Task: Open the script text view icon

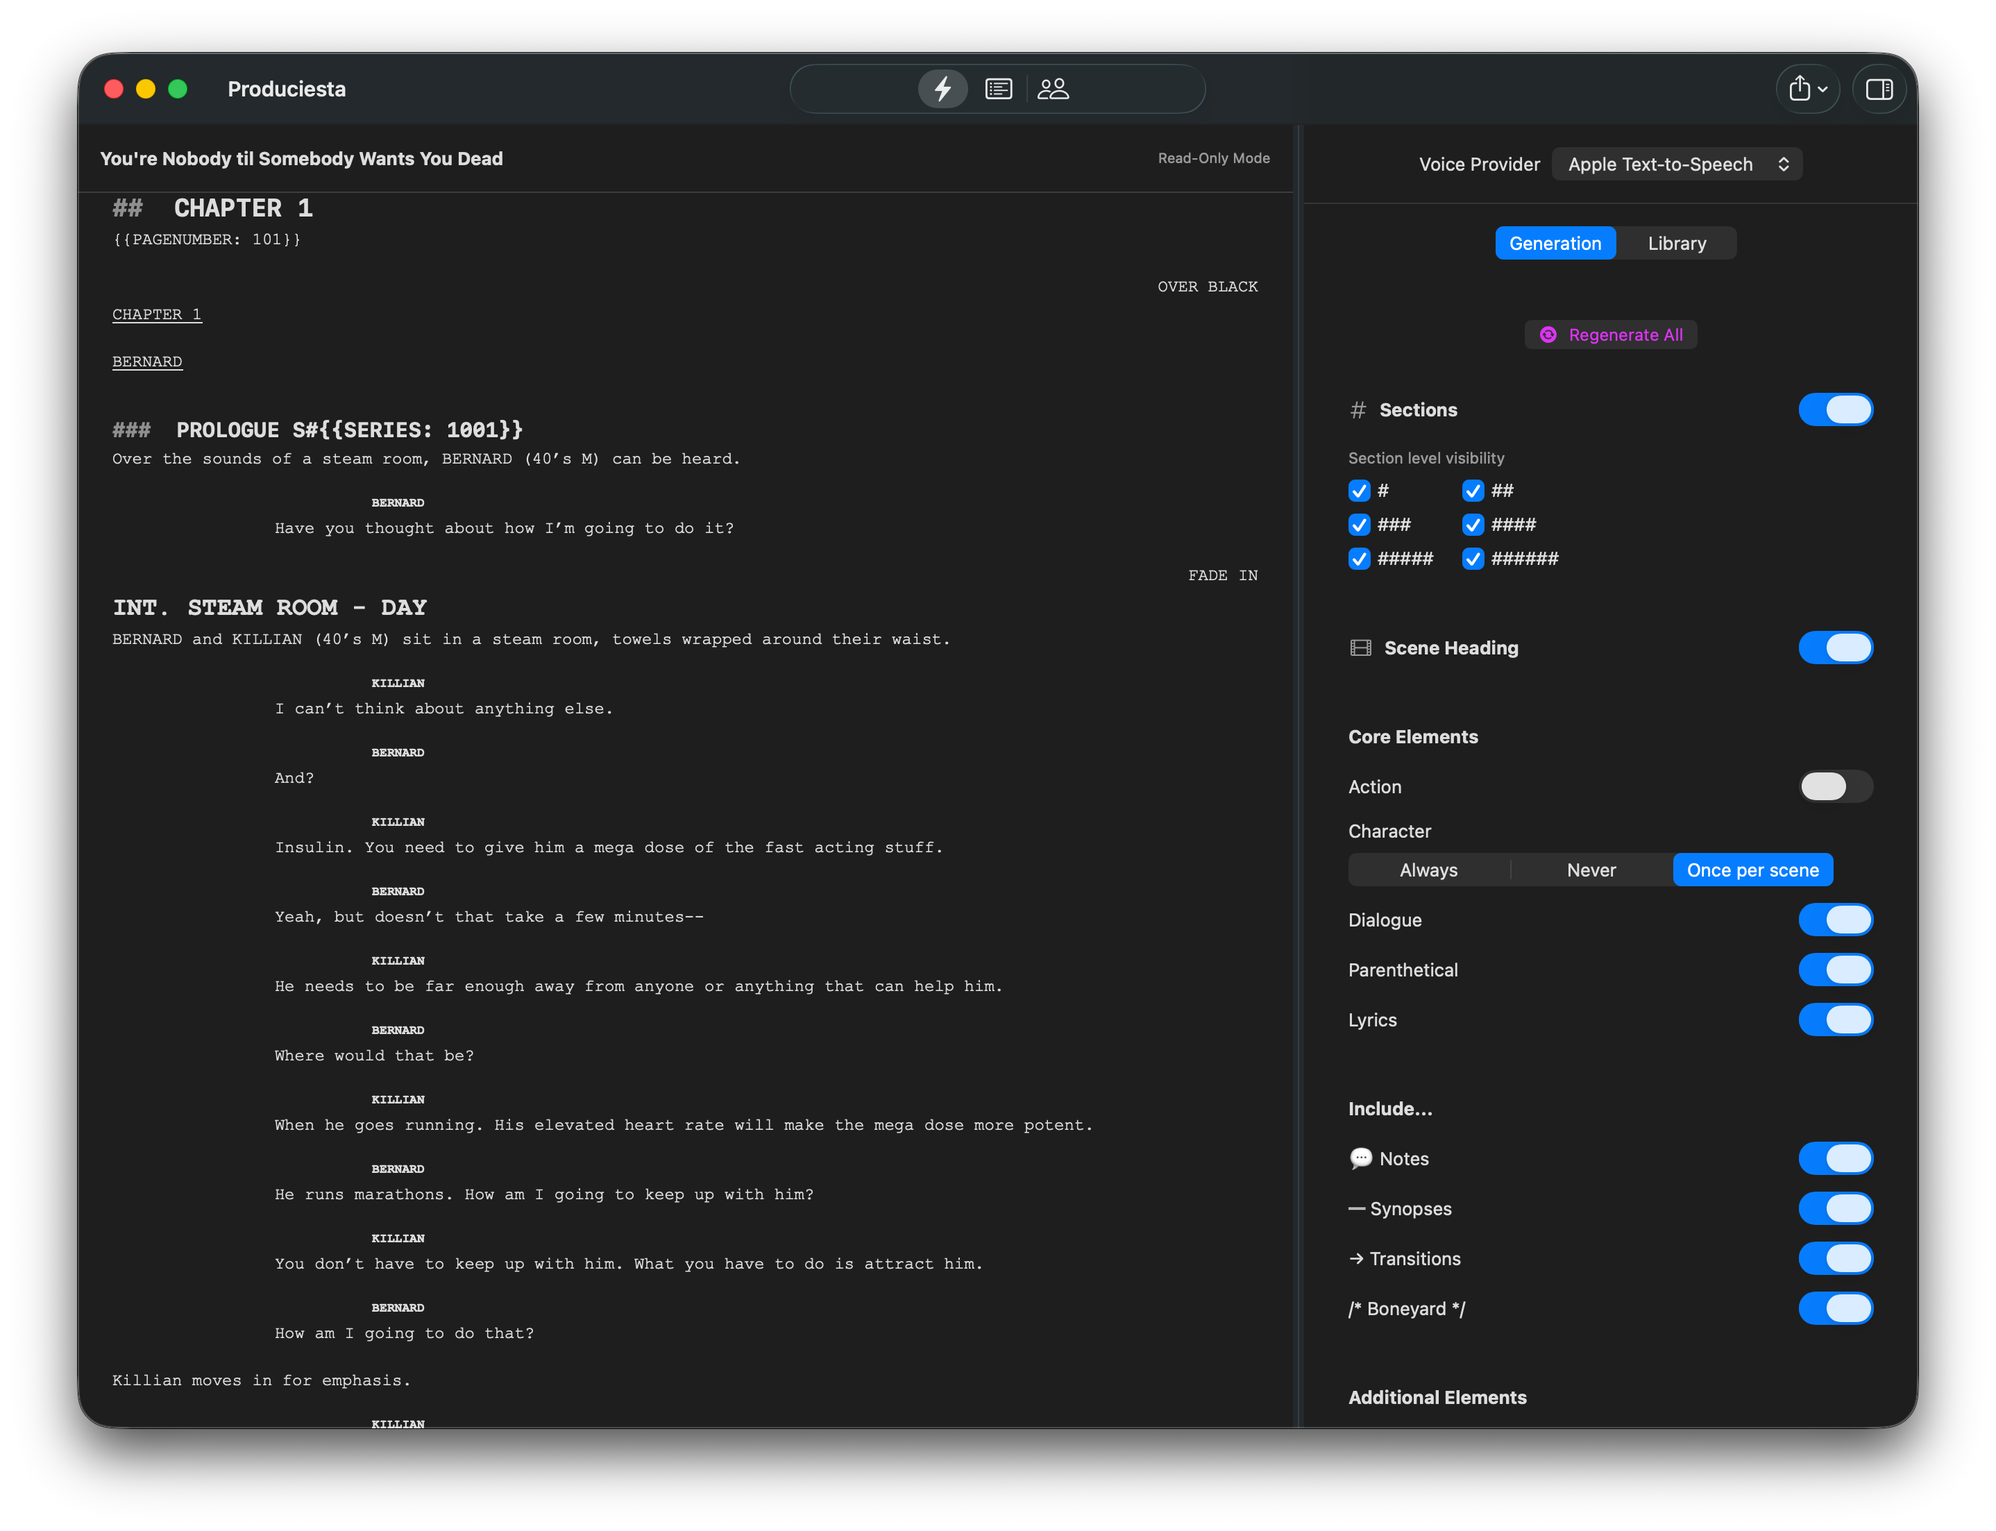Action: tap(999, 88)
